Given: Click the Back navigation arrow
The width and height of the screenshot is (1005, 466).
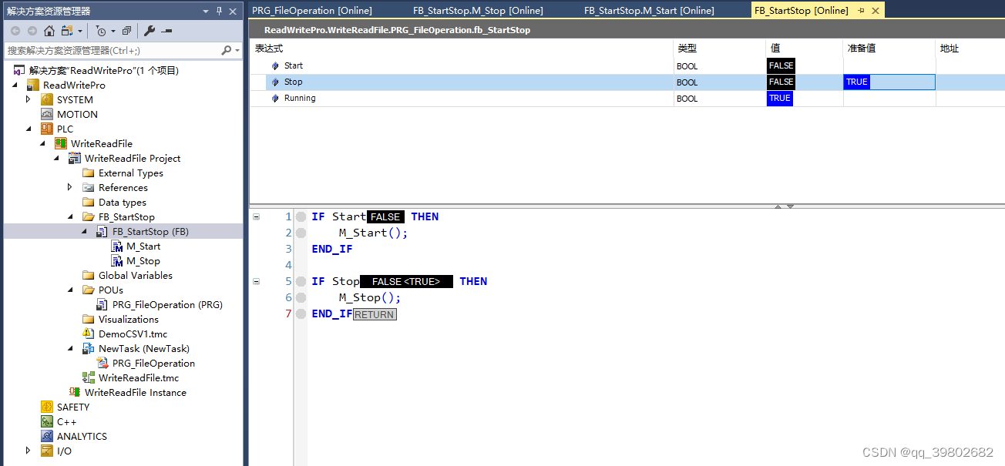Looking at the screenshot, I should click(x=15, y=31).
